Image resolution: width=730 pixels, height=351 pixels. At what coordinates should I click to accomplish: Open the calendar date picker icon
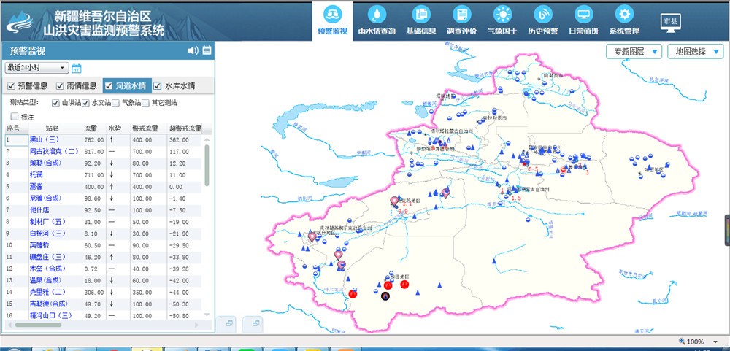77,68
